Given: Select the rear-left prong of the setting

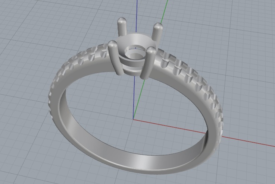Looking at the screenshot, I should 122,28.
